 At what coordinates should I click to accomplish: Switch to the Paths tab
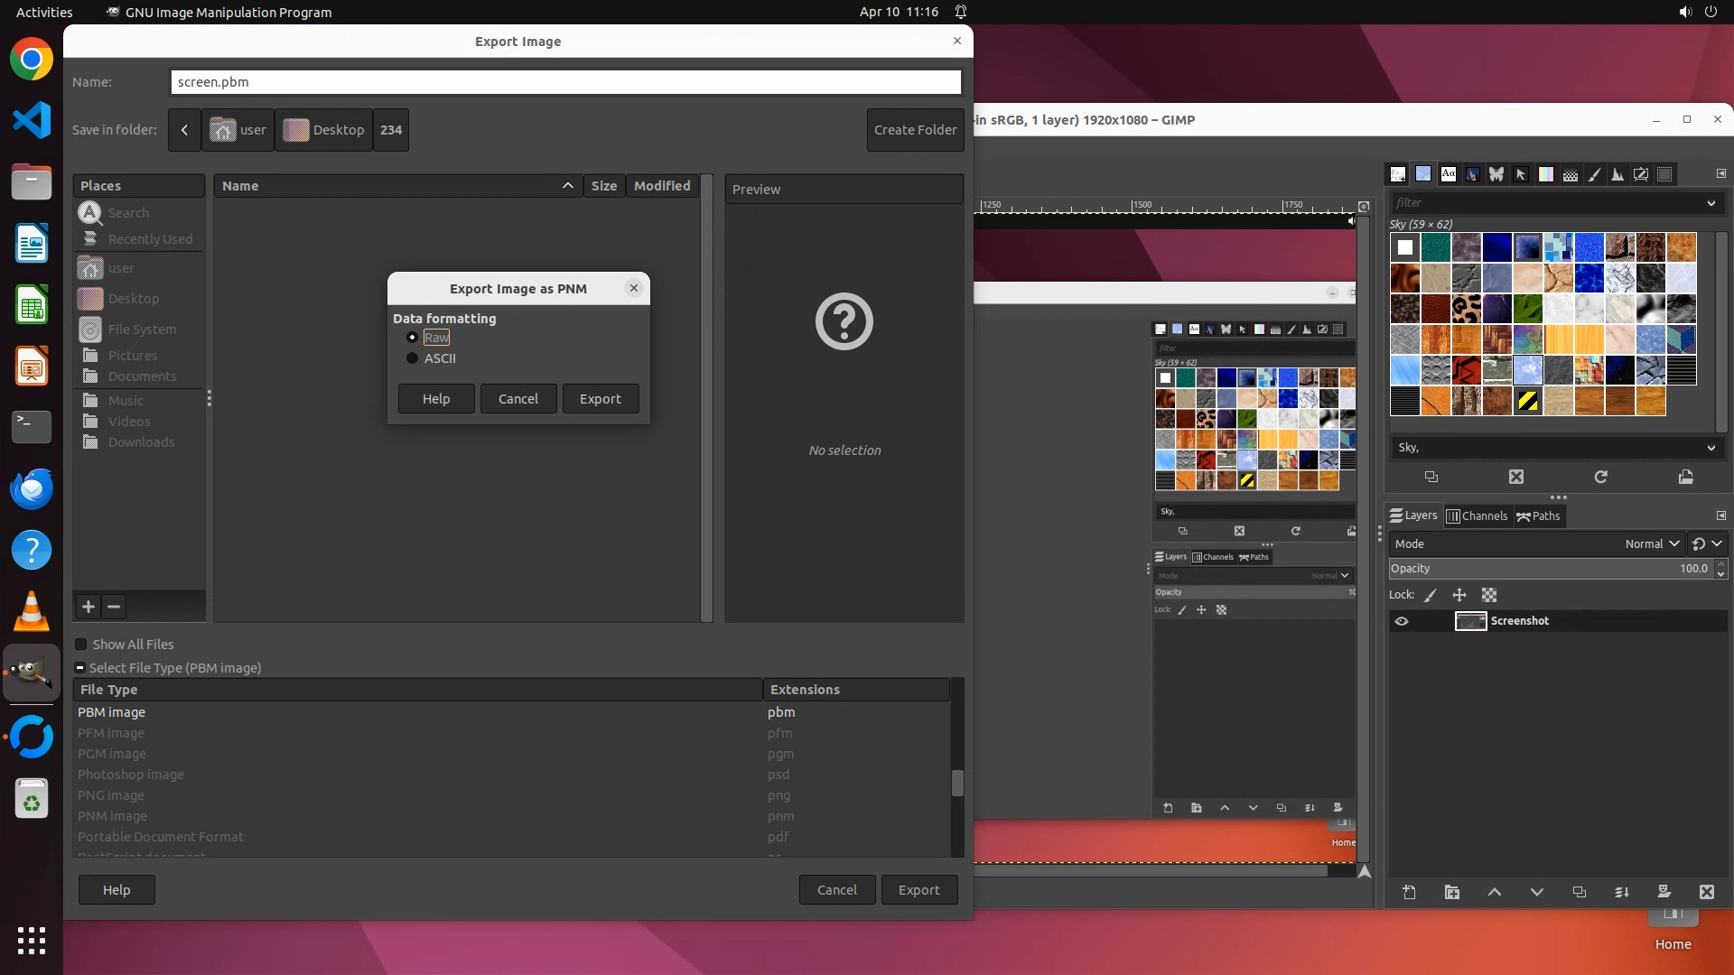pos(1538,516)
